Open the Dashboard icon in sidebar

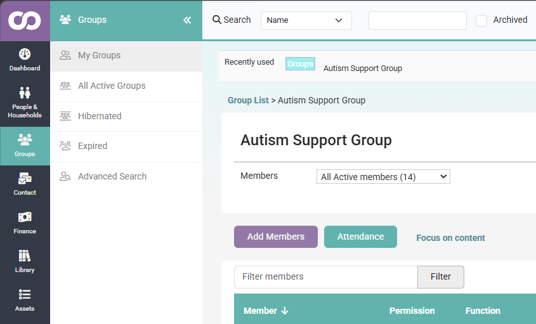tap(25, 54)
